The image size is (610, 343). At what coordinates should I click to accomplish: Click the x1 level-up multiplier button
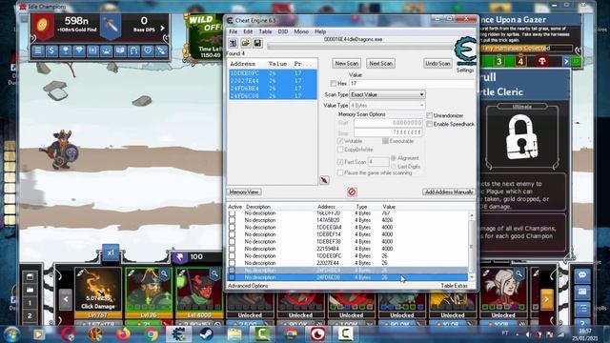[x=111, y=252]
